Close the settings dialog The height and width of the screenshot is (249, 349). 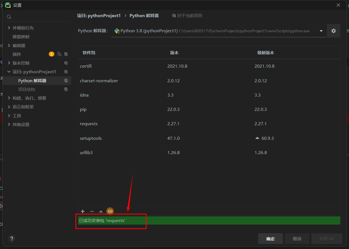click(339, 5)
